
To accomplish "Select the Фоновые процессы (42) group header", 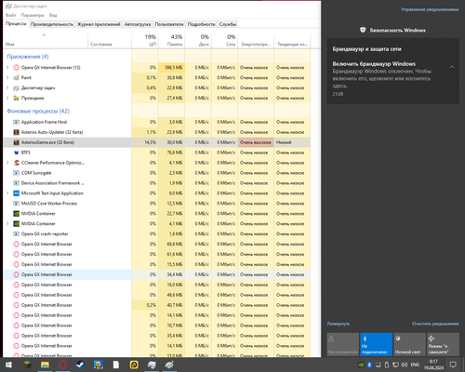I will [38, 111].
